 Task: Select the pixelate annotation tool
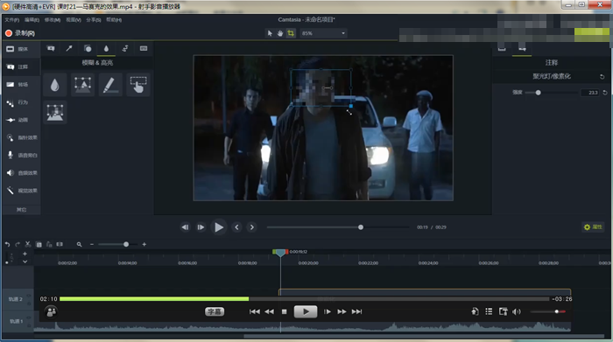[54, 113]
